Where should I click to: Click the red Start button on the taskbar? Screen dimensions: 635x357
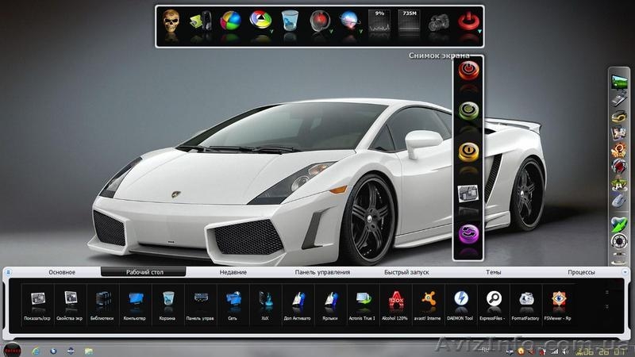pos(12,349)
